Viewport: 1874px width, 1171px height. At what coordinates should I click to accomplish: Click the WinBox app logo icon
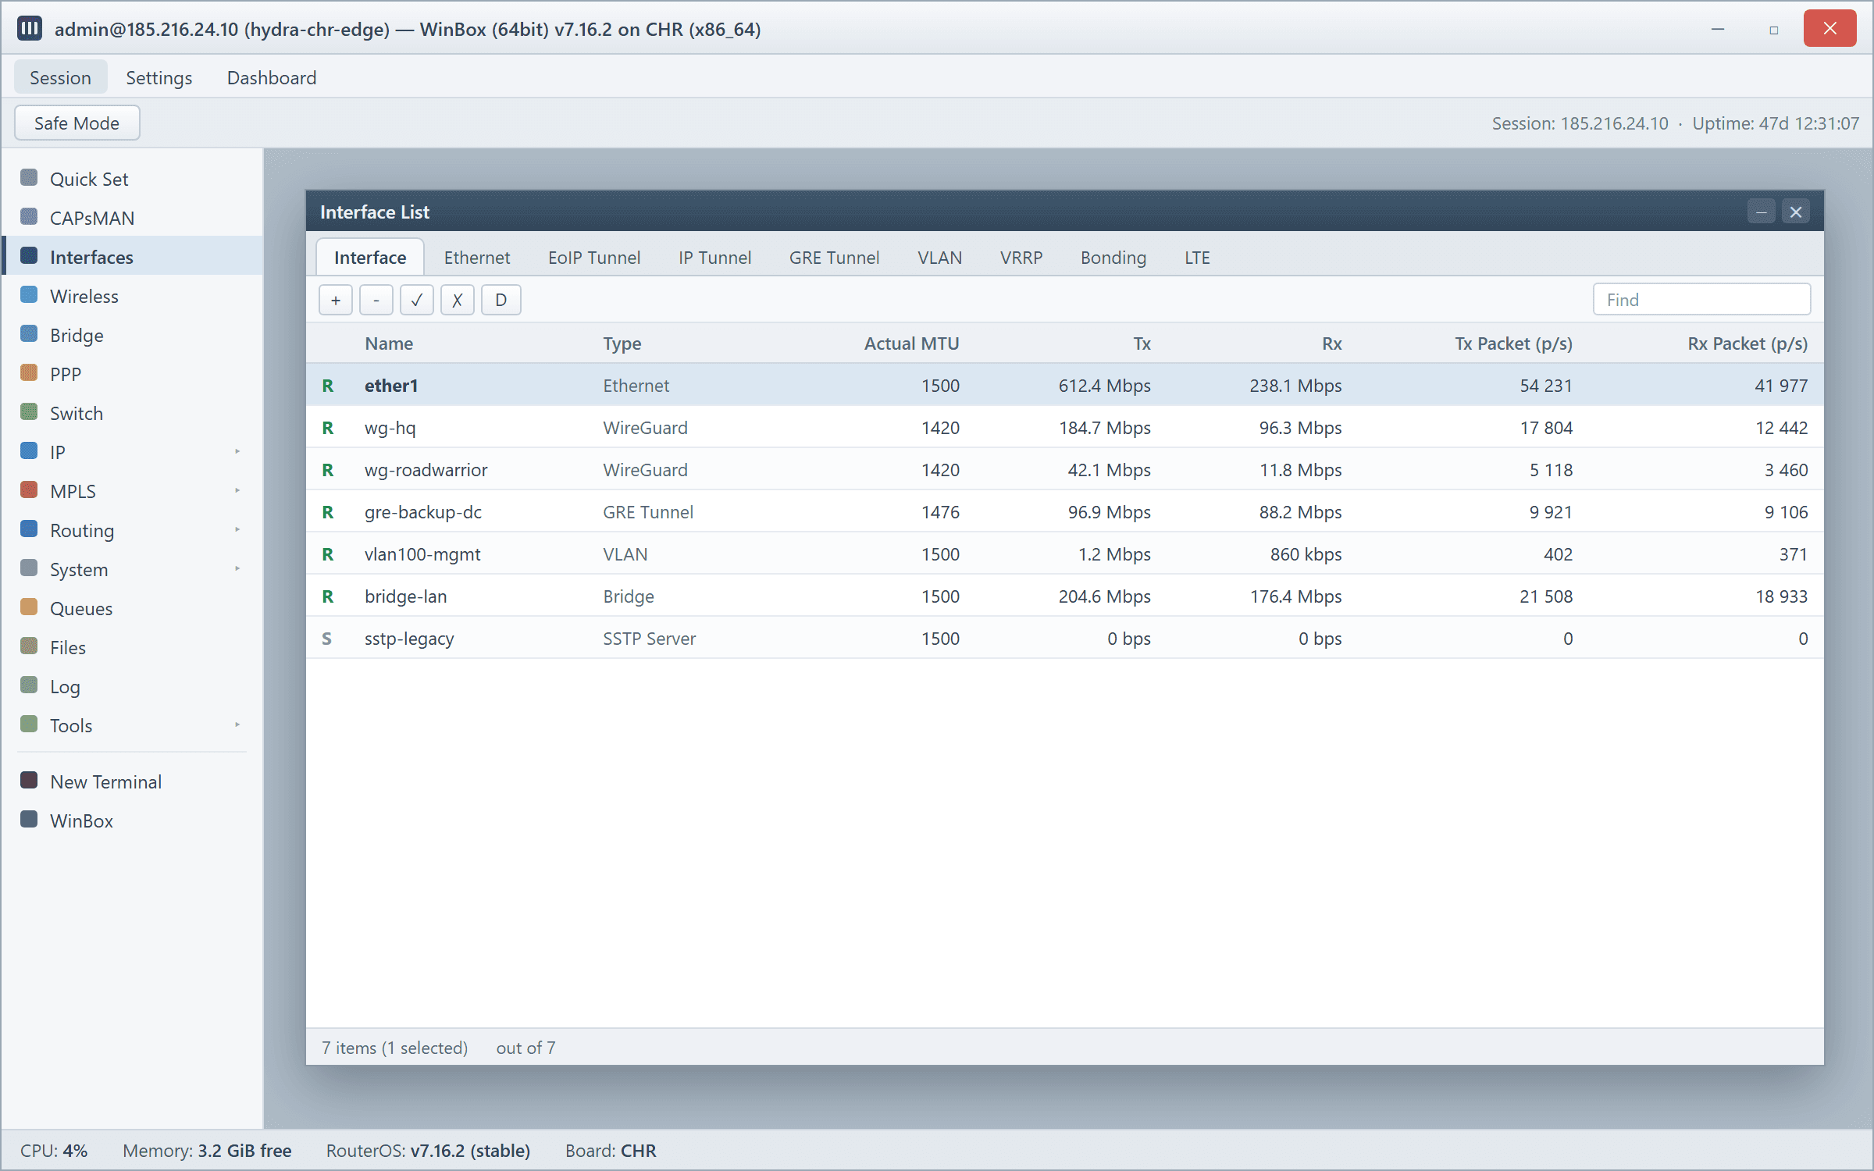click(x=30, y=29)
